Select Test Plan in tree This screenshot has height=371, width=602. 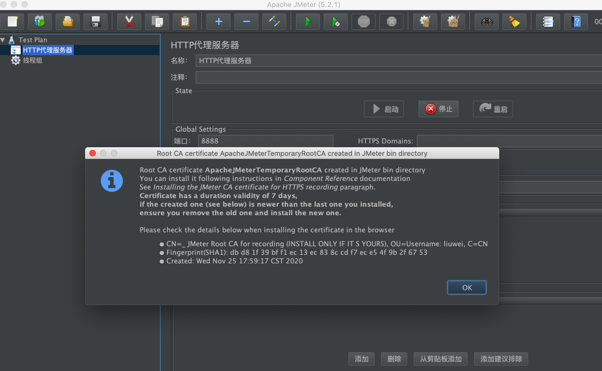[x=33, y=40]
